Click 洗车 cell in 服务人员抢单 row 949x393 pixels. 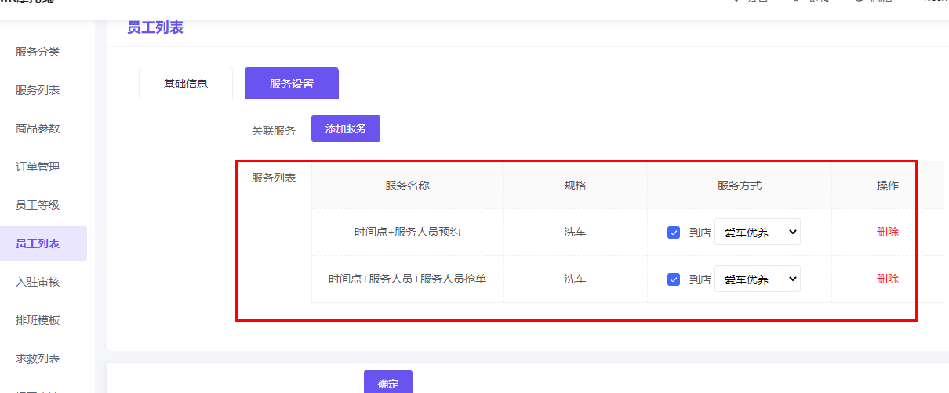click(575, 279)
